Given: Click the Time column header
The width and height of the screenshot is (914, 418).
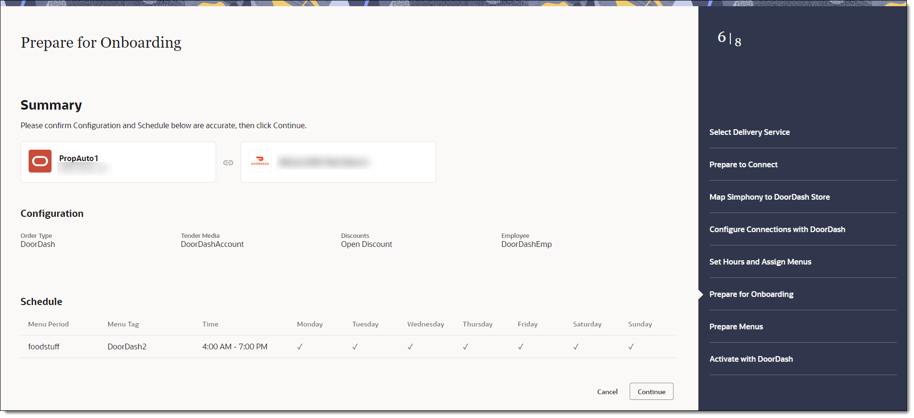Looking at the screenshot, I should tap(210, 324).
